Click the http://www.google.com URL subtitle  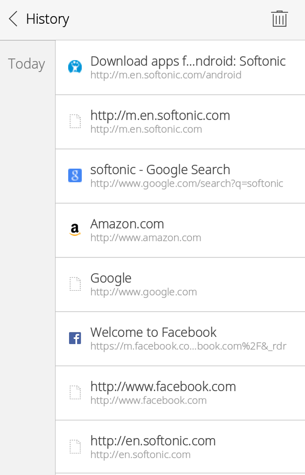pos(144,292)
